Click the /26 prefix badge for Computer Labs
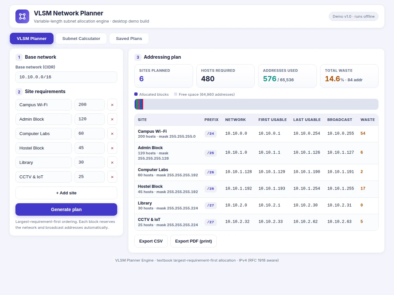394x295 pixels. [210, 172]
